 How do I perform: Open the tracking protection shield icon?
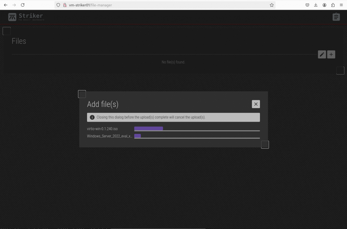[x=58, y=5]
